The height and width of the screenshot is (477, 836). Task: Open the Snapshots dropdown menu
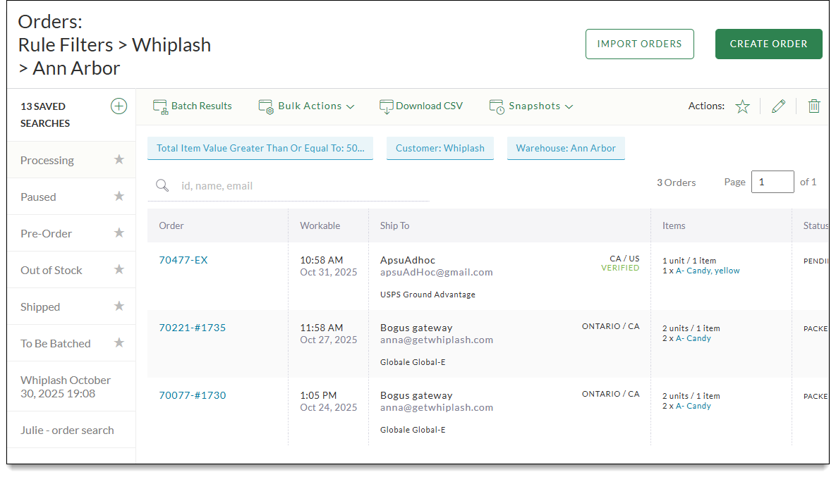(x=534, y=106)
